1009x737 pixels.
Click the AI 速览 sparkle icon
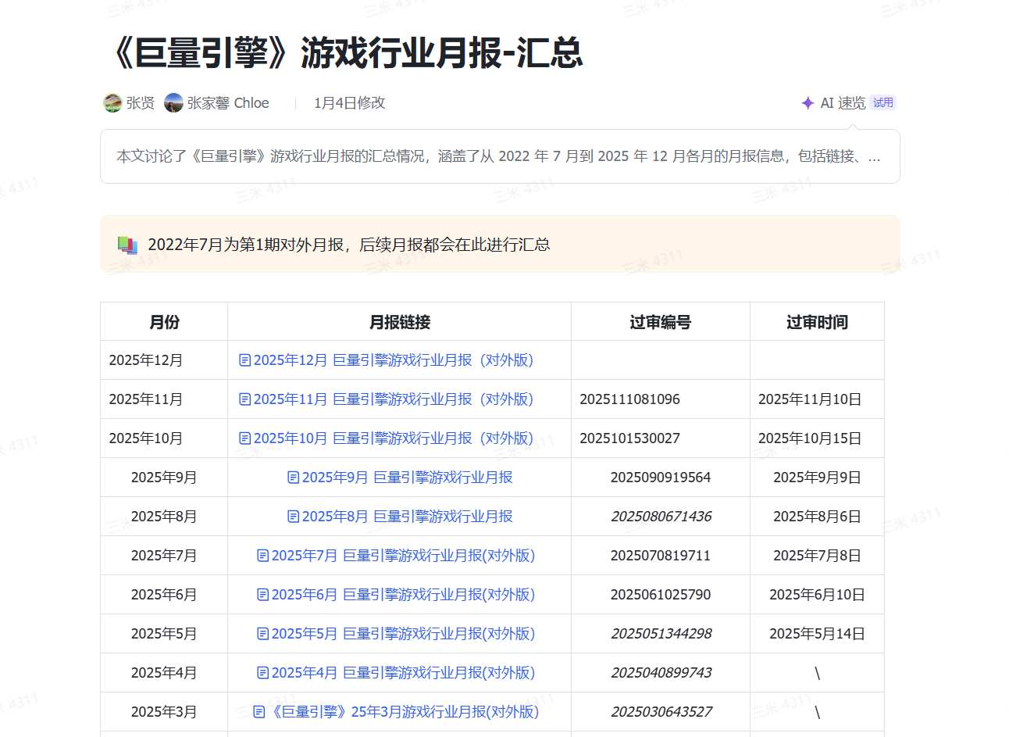pyautogui.click(x=807, y=102)
